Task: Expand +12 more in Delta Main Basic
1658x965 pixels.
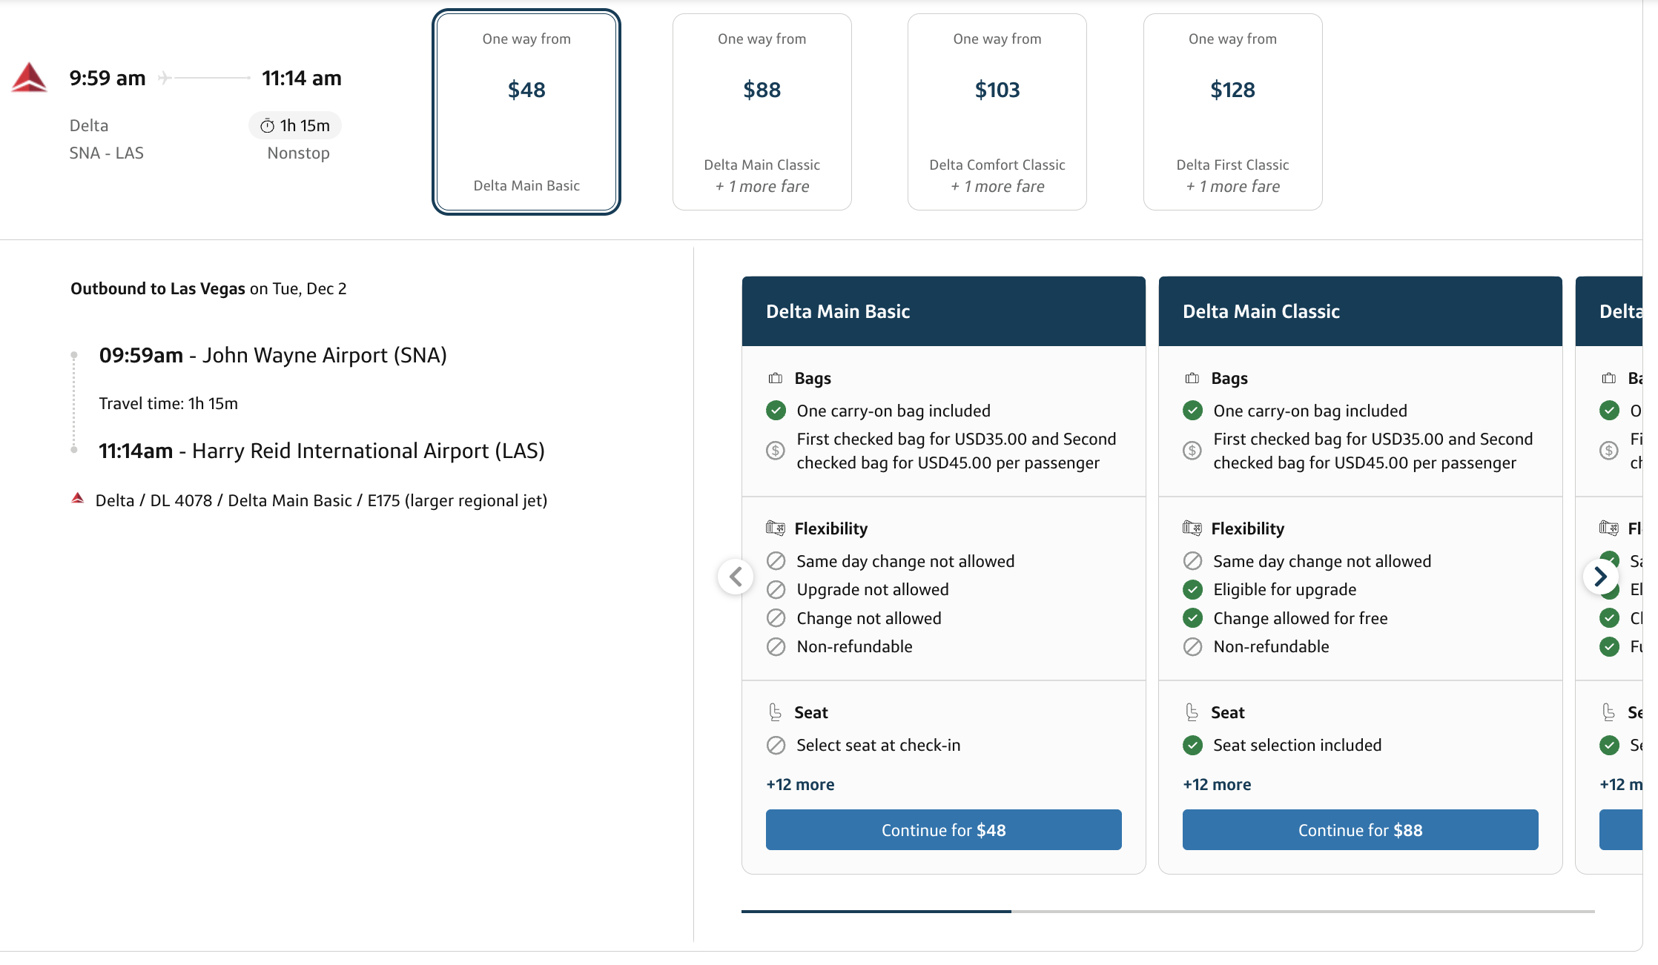Action: (x=800, y=784)
